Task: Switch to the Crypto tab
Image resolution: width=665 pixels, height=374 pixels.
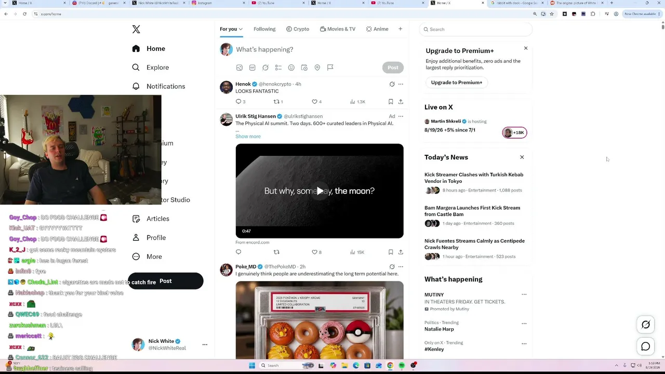Action: 298,29
